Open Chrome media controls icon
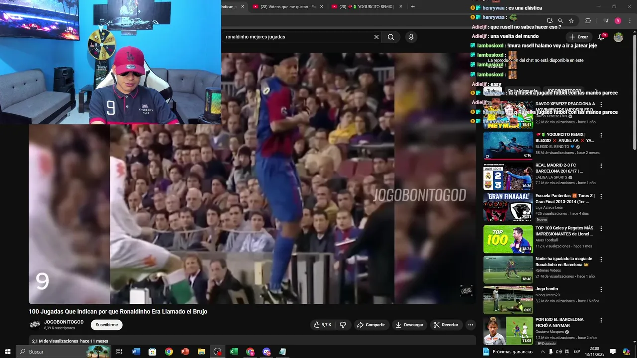The image size is (637, 358). pyautogui.click(x=606, y=21)
